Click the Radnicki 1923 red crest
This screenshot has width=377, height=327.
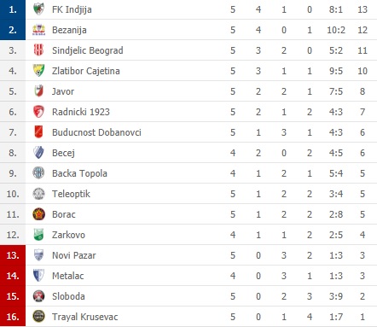38,112
